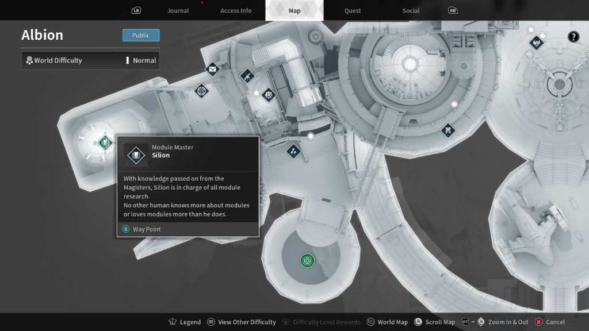589x331 pixels.
Task: Click the crosshair target marker on the map
Action: click(x=201, y=90)
